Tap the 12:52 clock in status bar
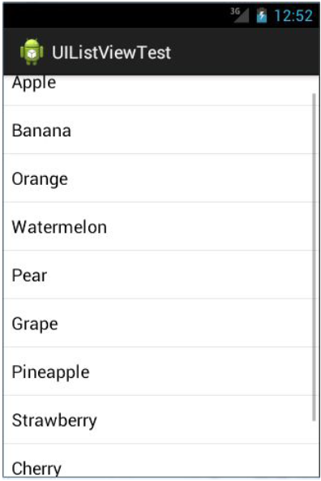321x481 pixels. (293, 15)
